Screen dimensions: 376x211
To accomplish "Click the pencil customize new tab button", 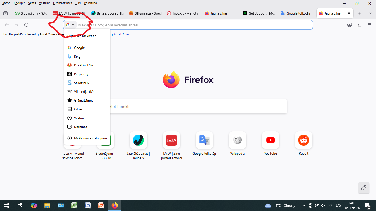I will 364,188.
